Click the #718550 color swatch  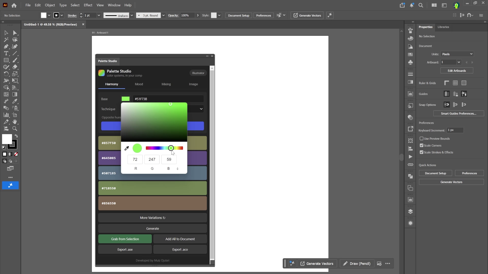pos(152,188)
